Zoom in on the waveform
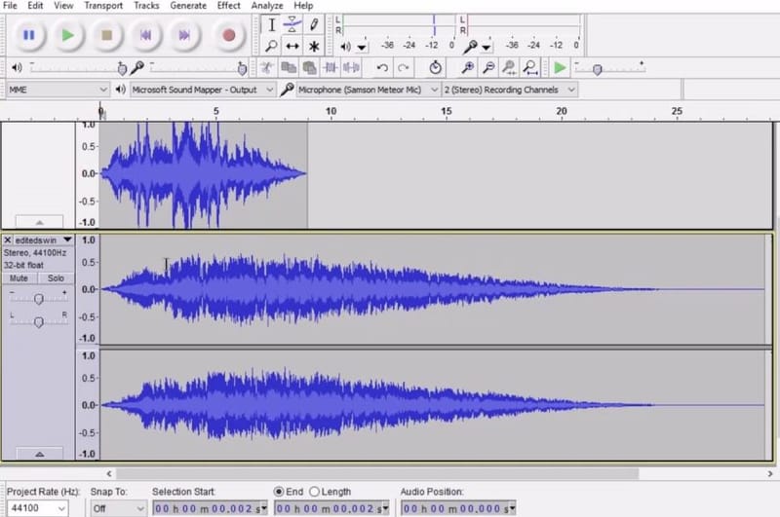 467,67
